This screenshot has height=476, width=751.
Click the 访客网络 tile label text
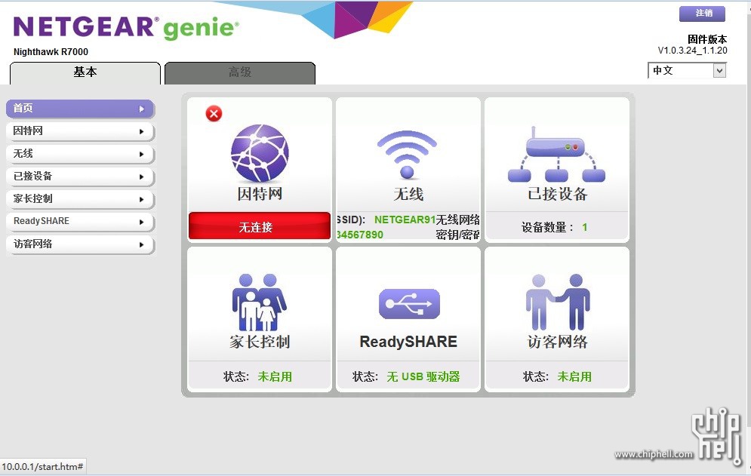tap(558, 342)
